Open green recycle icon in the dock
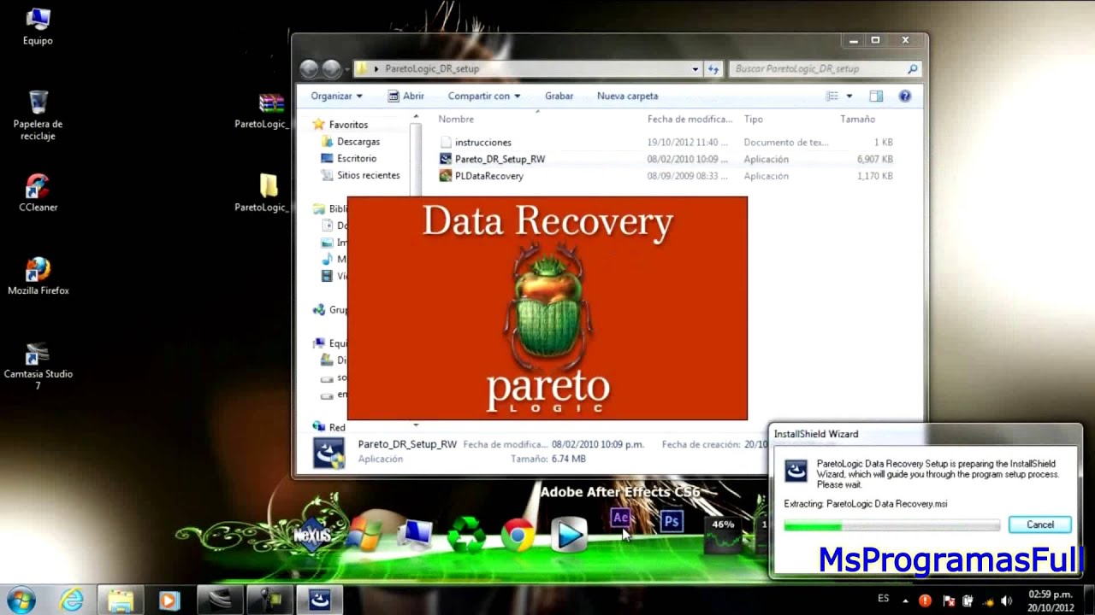1095x615 pixels. tap(466, 536)
